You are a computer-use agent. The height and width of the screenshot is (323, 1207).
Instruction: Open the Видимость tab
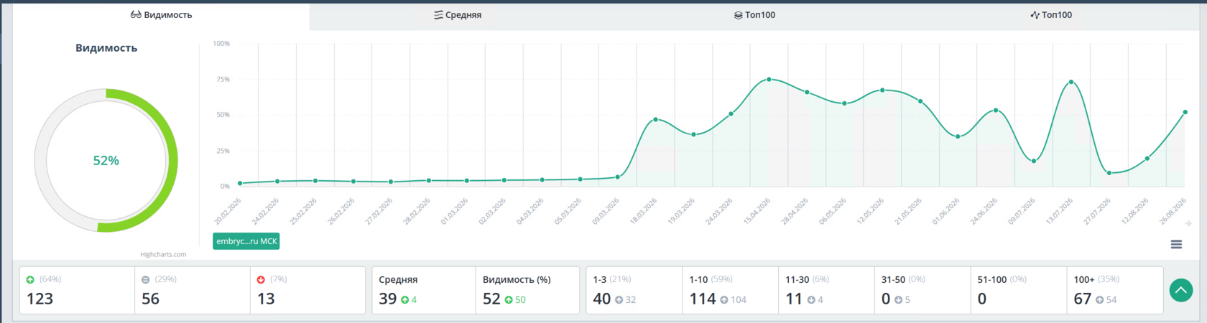point(161,15)
